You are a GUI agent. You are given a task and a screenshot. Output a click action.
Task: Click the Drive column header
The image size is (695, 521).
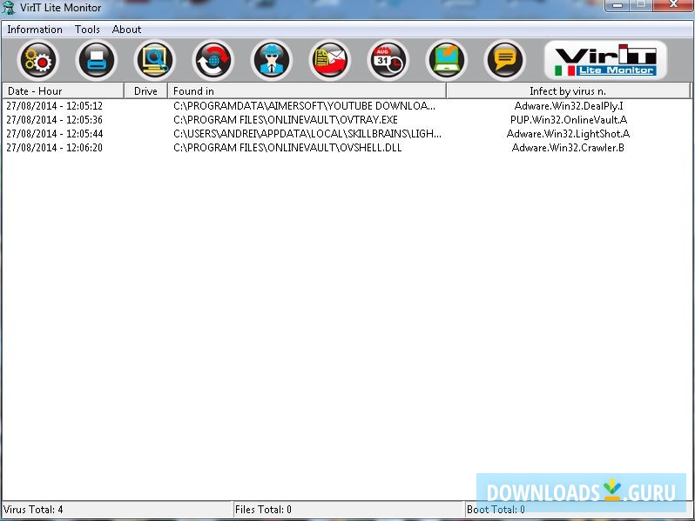point(145,90)
